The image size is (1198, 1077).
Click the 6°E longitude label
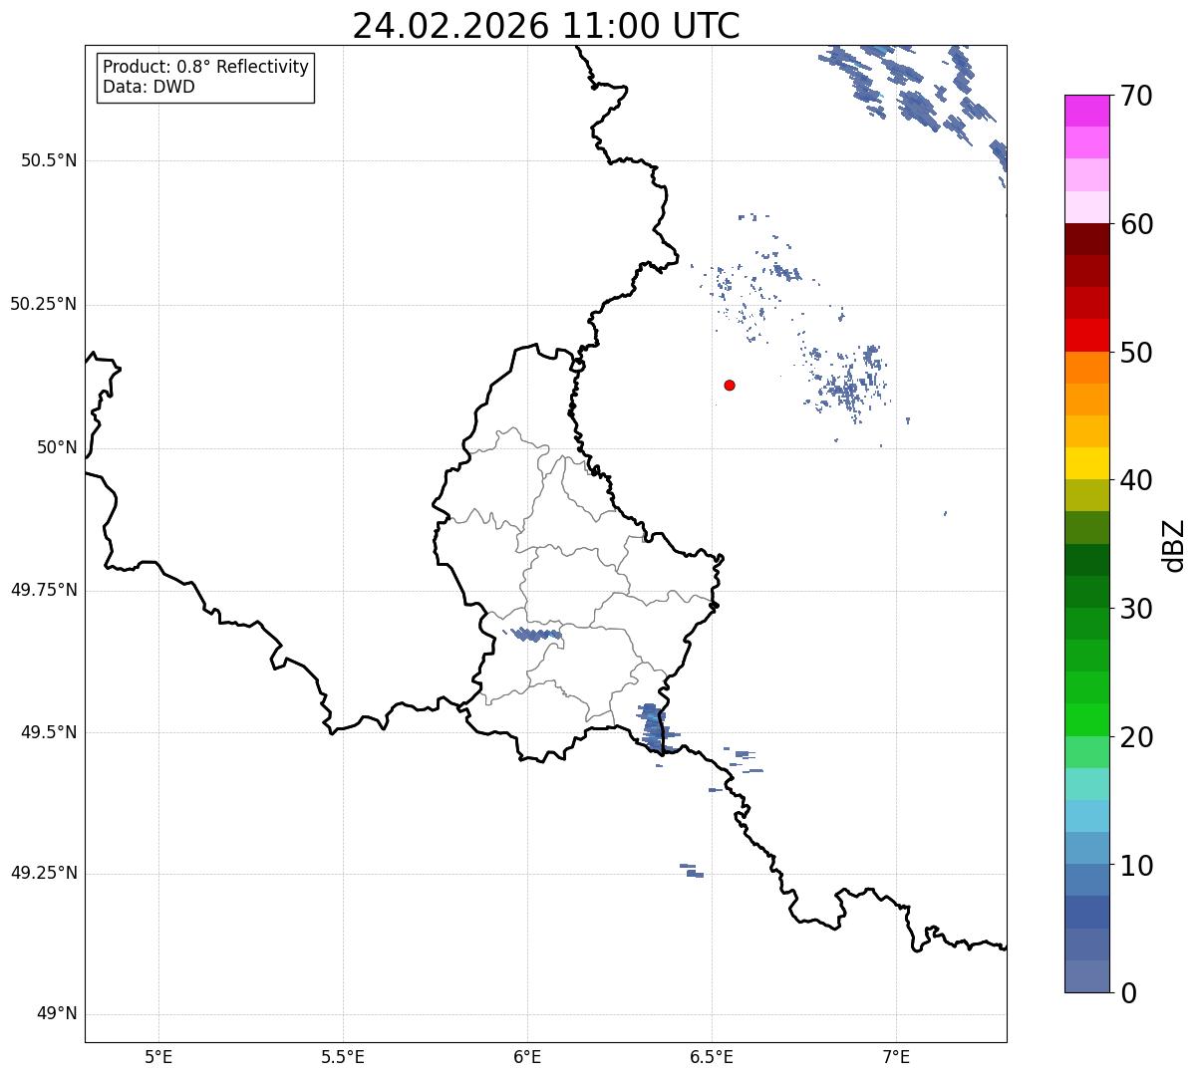pyautogui.click(x=527, y=1056)
